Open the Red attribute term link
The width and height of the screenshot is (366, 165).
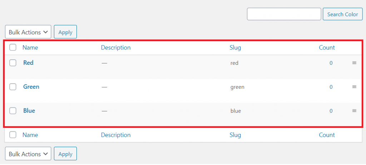[x=28, y=63]
